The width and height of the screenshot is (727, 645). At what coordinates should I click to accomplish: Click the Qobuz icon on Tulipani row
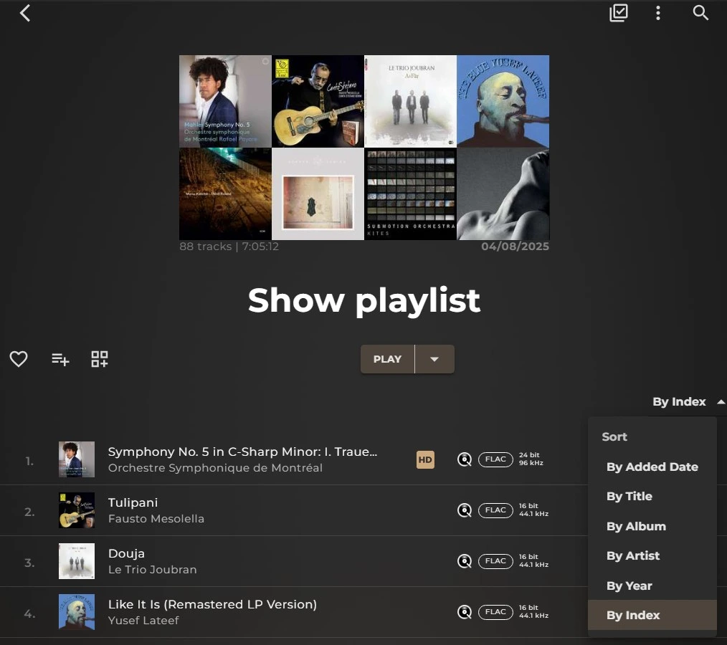pos(465,510)
